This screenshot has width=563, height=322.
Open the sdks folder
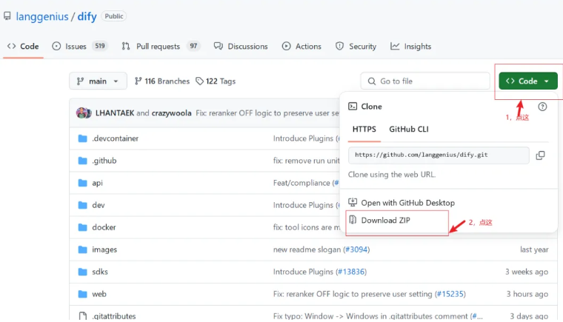coord(100,272)
